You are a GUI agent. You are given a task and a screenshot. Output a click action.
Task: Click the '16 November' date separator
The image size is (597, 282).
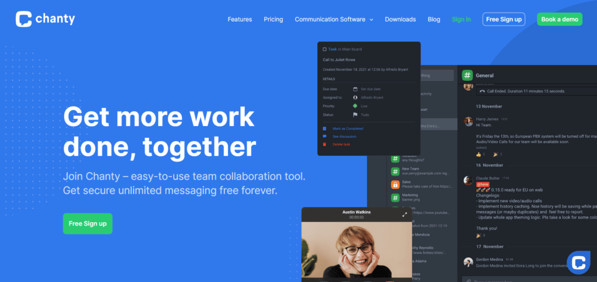click(489, 165)
